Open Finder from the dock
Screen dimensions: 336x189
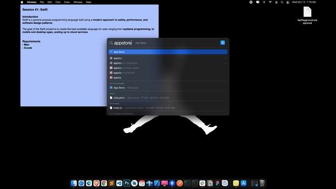[x=73, y=183]
